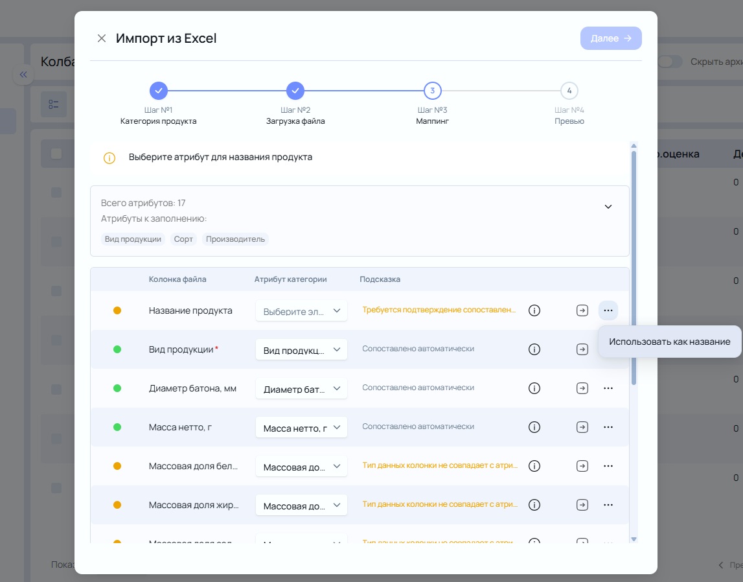Screen dimensions: 743x582
Task: Toggle the Скрыть архив switch
Action: pos(670,62)
